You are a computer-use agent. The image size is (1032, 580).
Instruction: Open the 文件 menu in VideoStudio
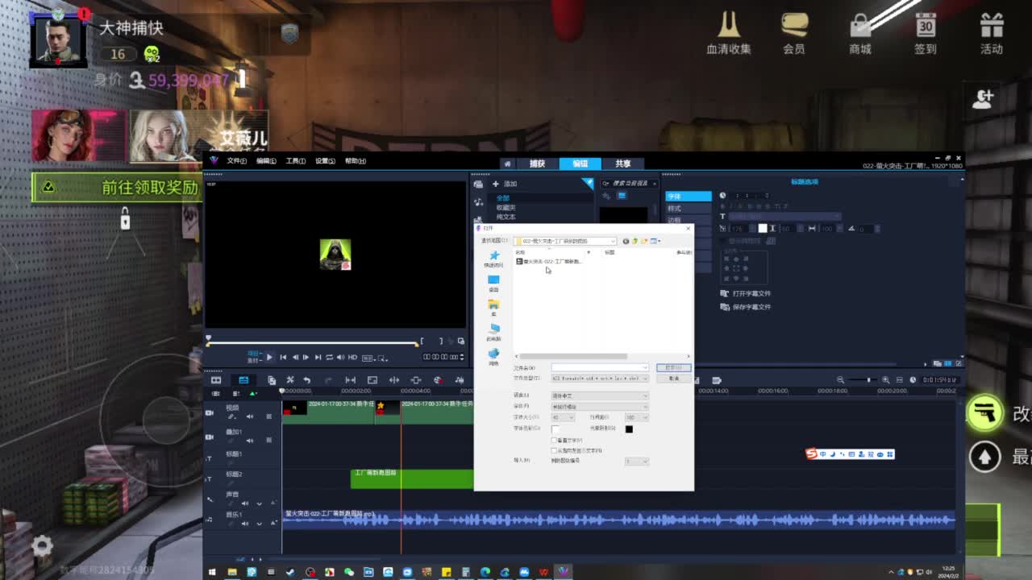coord(236,161)
